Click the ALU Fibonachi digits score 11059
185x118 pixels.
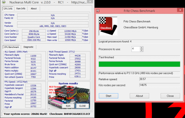[x=33, y=56]
